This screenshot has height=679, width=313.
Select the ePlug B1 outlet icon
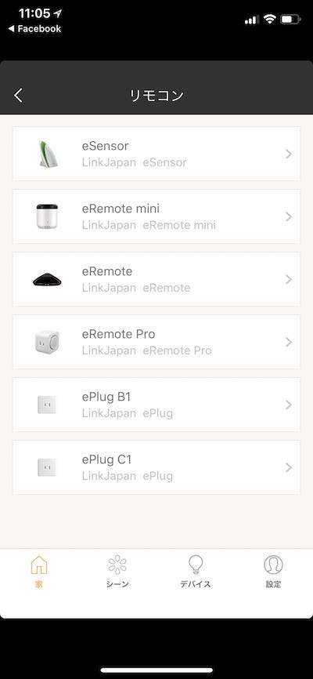47,405
